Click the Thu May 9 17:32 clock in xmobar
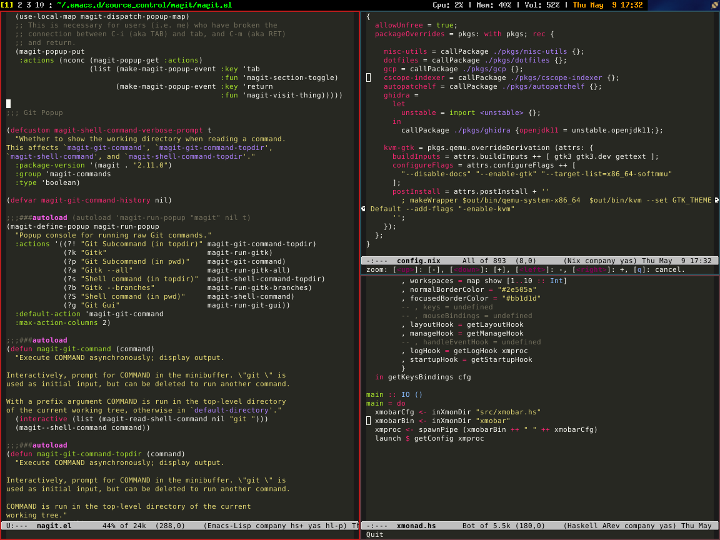The height and width of the screenshot is (540, 720). pyautogui.click(x=607, y=5)
